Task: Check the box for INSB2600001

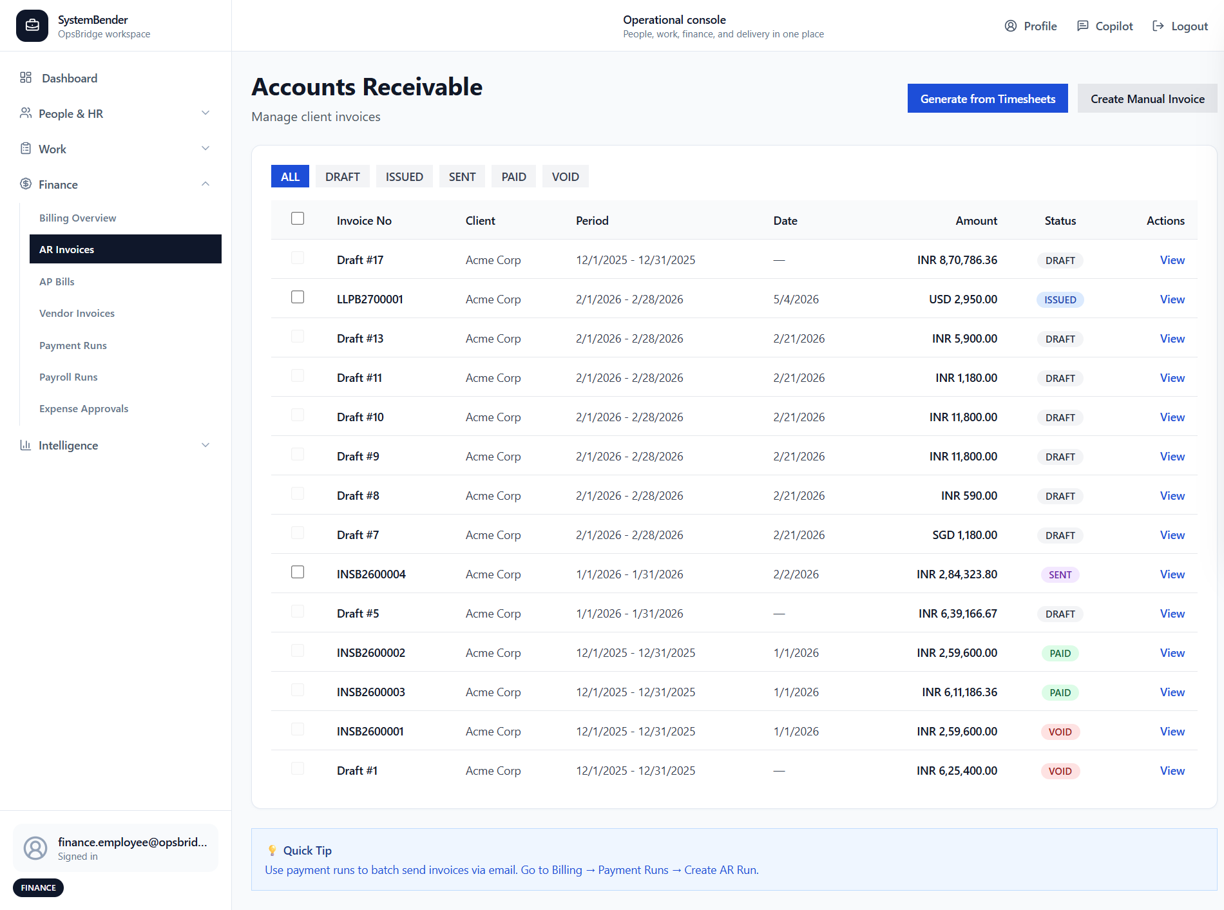Action: (x=298, y=729)
